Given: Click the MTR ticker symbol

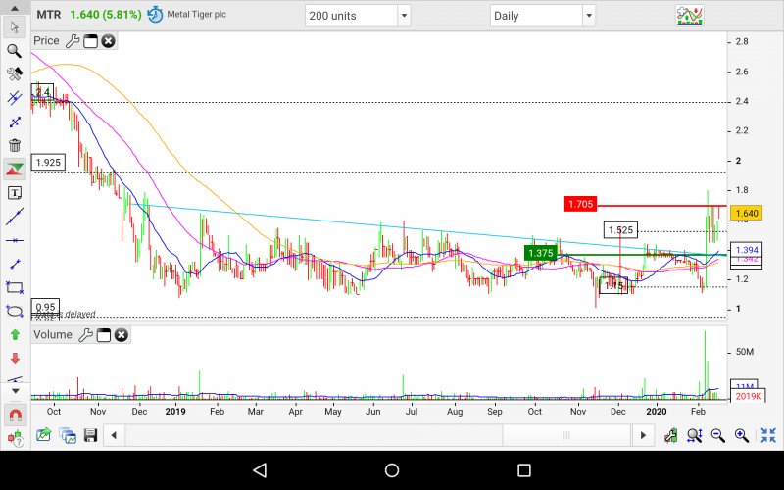Looking at the screenshot, I should click(49, 16).
